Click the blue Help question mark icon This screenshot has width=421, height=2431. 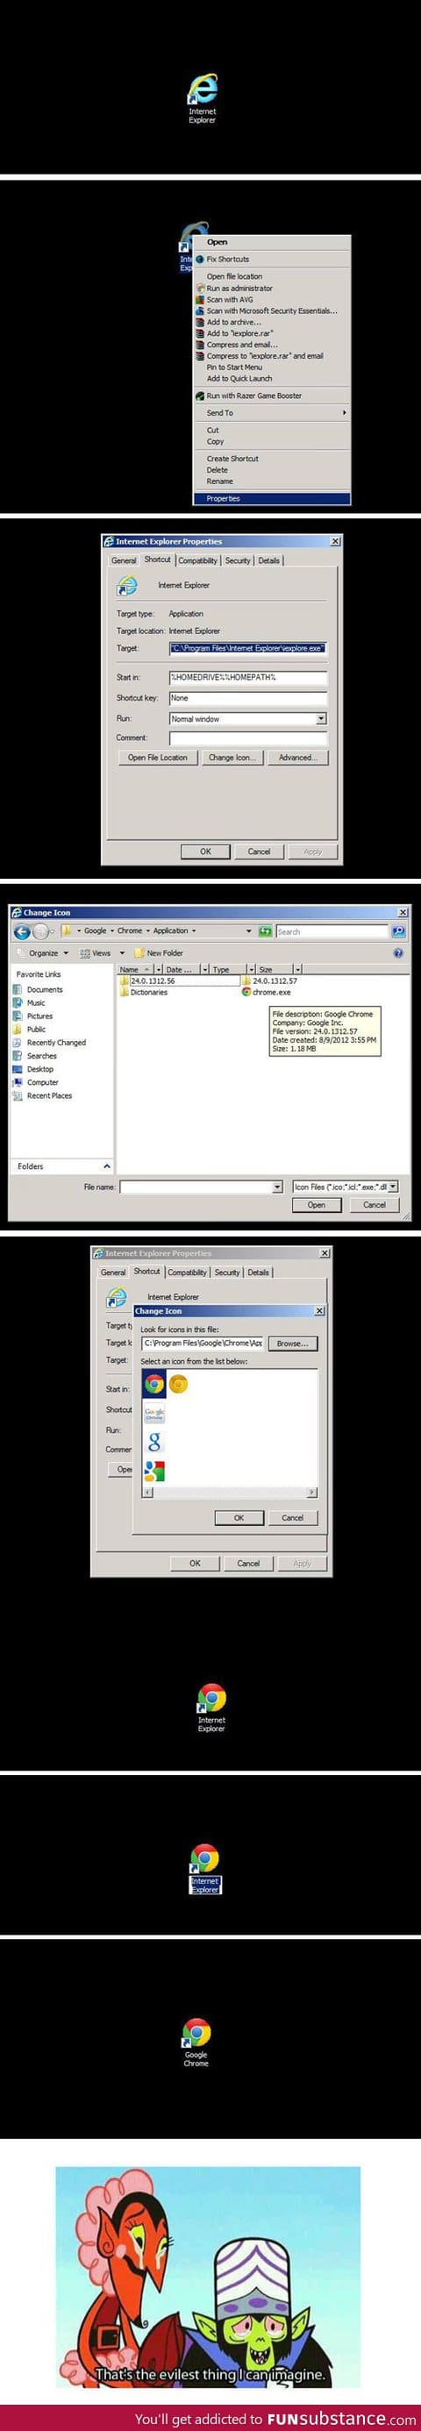(x=397, y=953)
